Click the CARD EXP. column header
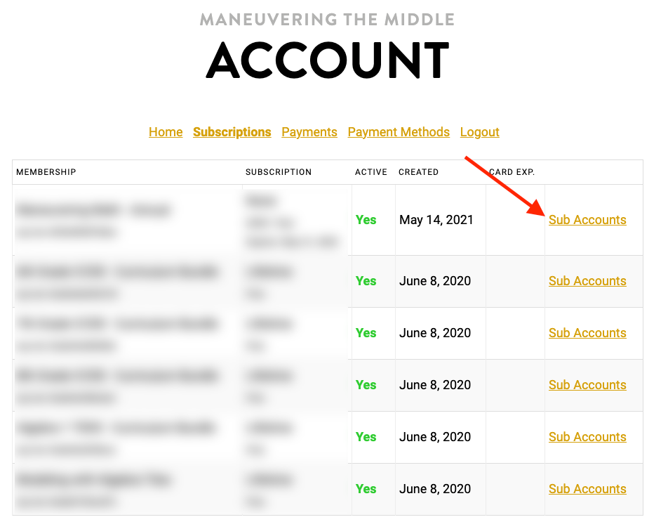668x529 pixels. click(x=512, y=172)
